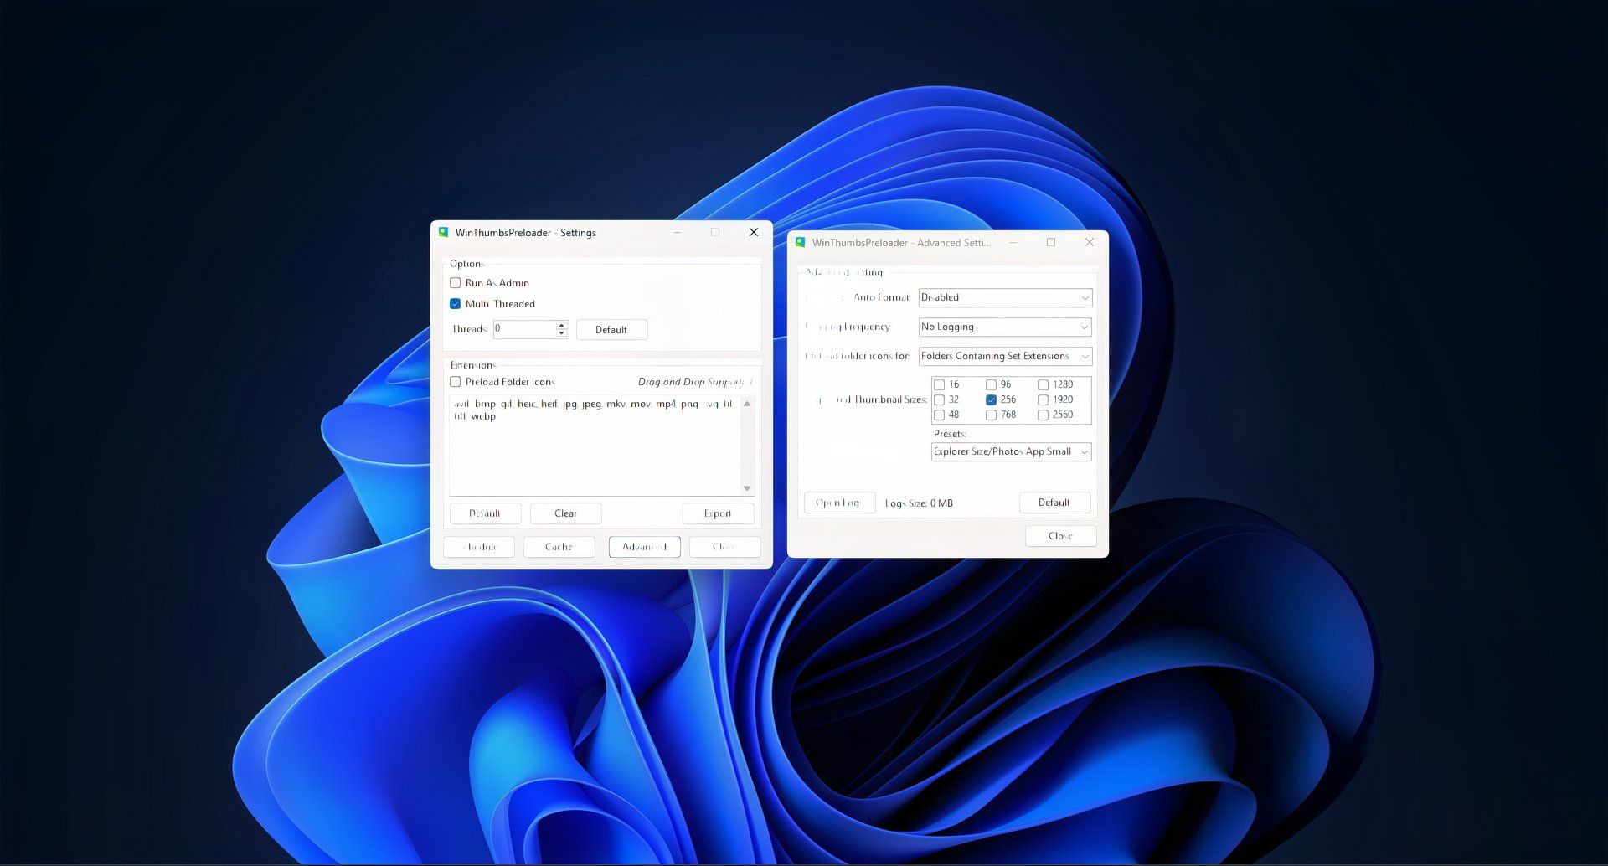This screenshot has height=866, width=1608.
Task: Expand the Logging Frequency dropdown
Action: [1005, 327]
